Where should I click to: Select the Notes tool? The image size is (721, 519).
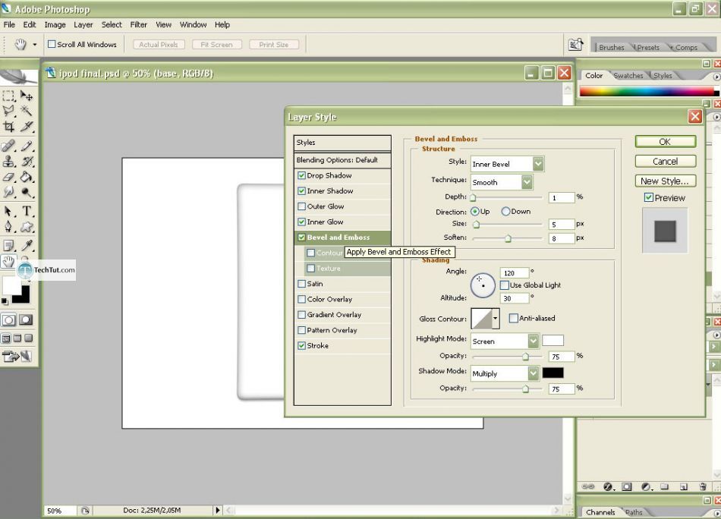[x=8, y=246]
